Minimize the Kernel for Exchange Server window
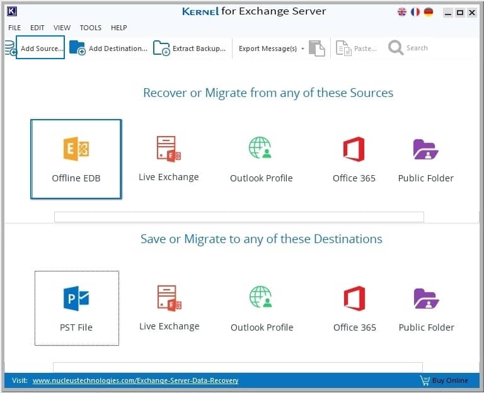 coord(448,13)
